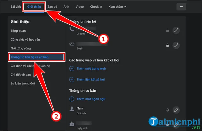Change privacy lock for Di động
Viewport: 202px width, 131px height.
click(167, 30)
